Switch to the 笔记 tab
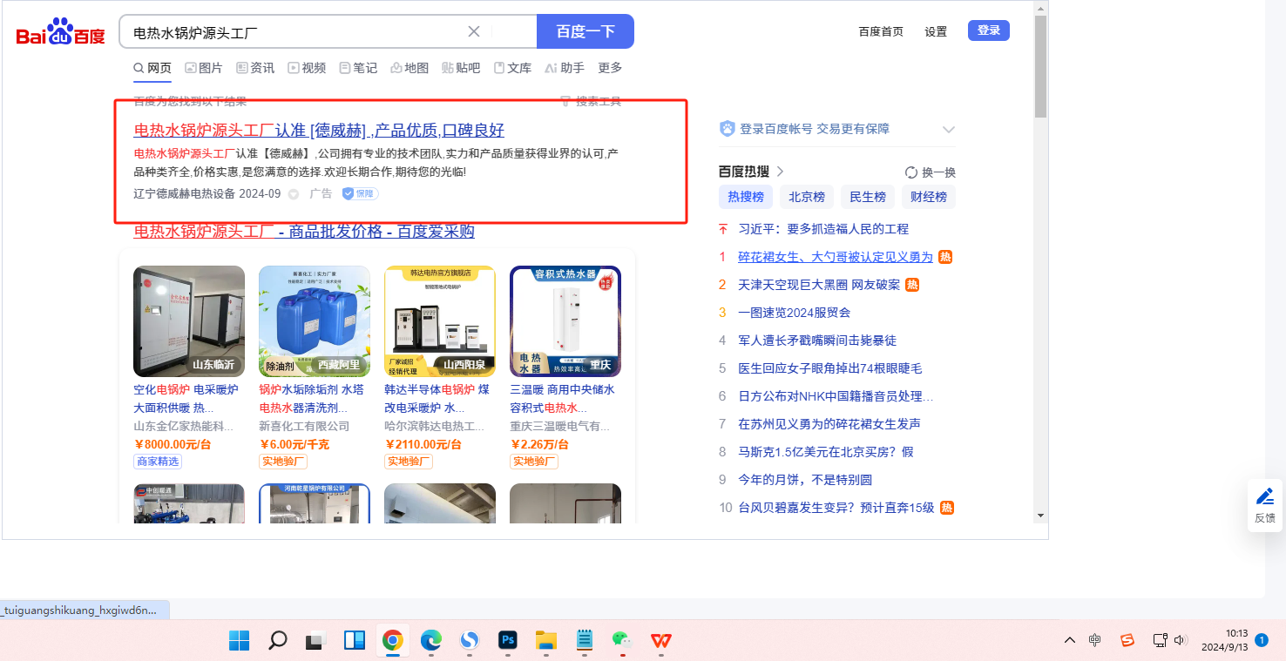The width and height of the screenshot is (1286, 661). 358,68
